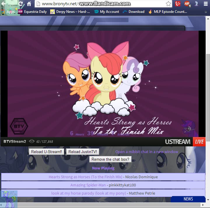The height and width of the screenshot is (208, 210).
Task: Open Amazing Spider-Man song link
Action: [88, 185]
